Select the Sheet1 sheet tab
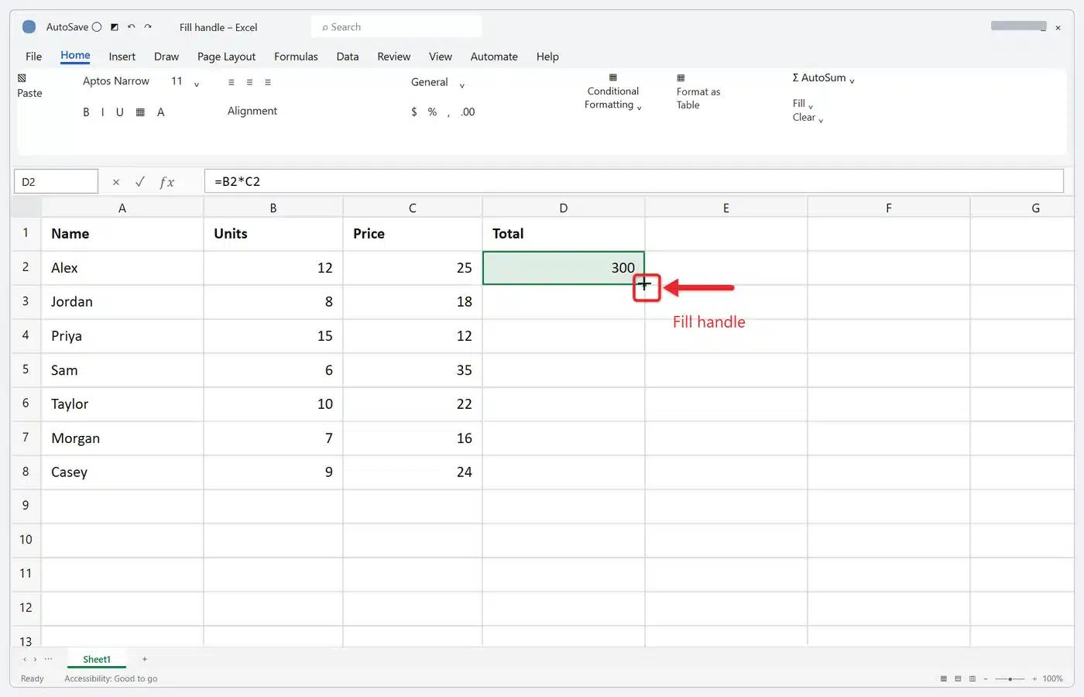Viewport: 1084px width, 697px height. click(97, 659)
